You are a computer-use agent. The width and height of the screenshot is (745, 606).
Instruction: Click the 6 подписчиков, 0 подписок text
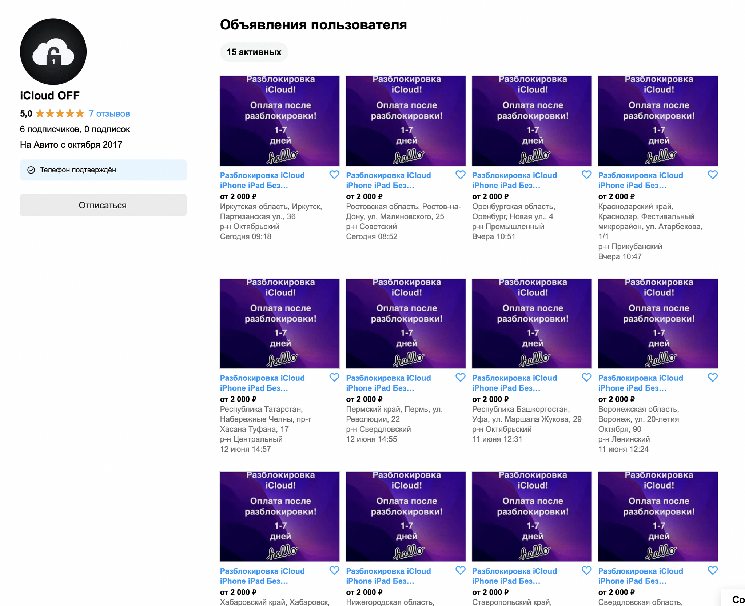point(75,129)
